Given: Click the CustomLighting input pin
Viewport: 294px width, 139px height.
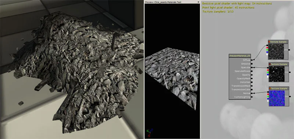Looking at the screenshot, I should pyautogui.click(x=252, y=97).
